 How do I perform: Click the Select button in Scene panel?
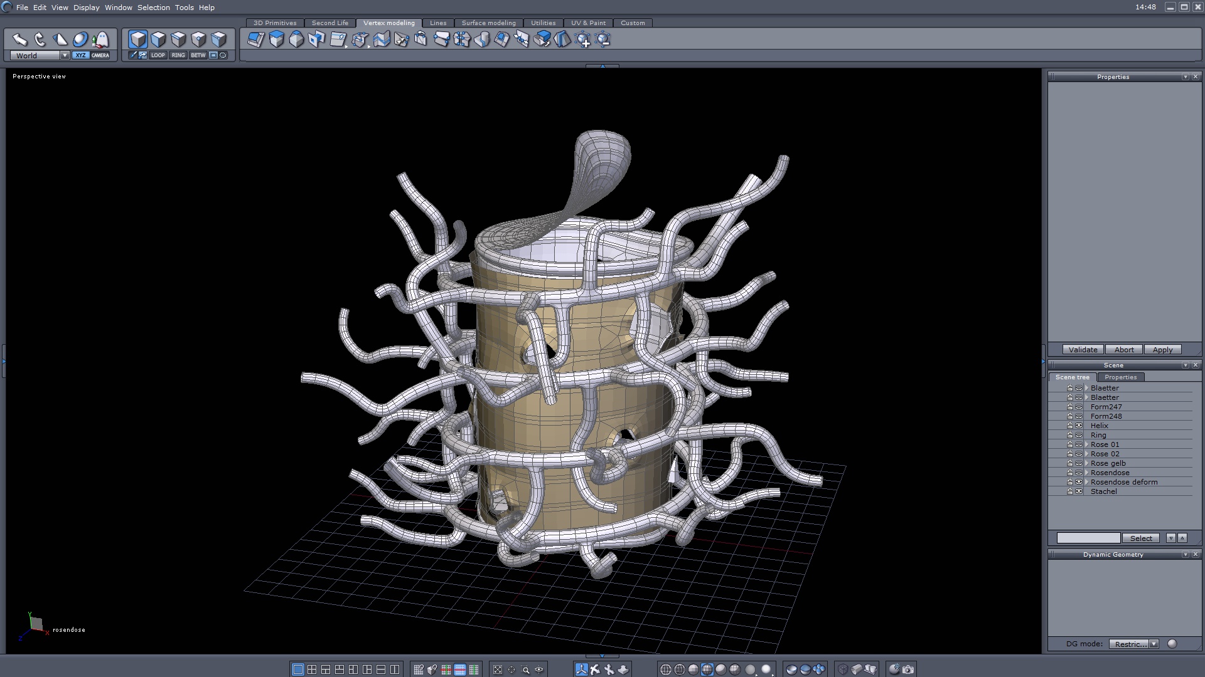(x=1140, y=538)
